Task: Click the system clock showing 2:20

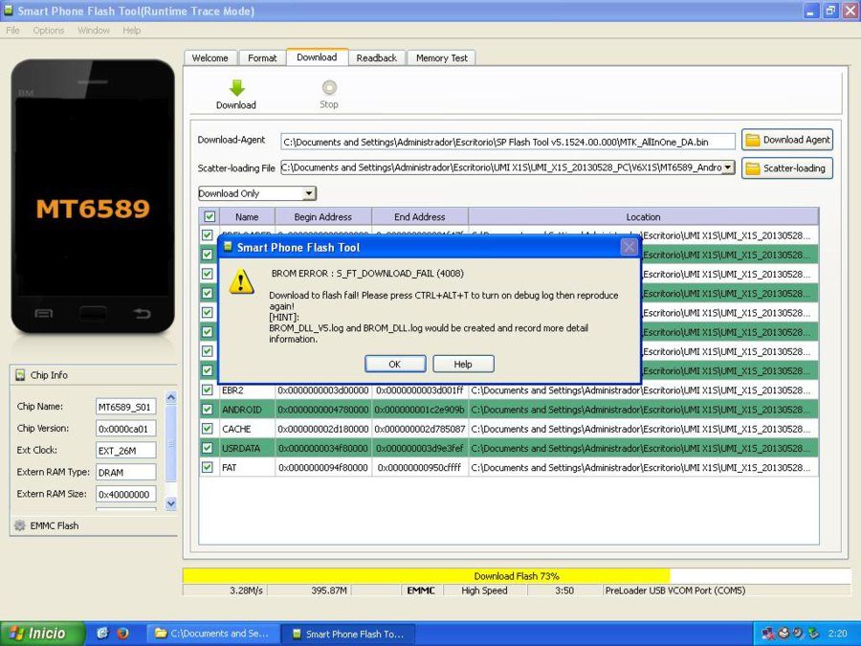Action: (837, 634)
